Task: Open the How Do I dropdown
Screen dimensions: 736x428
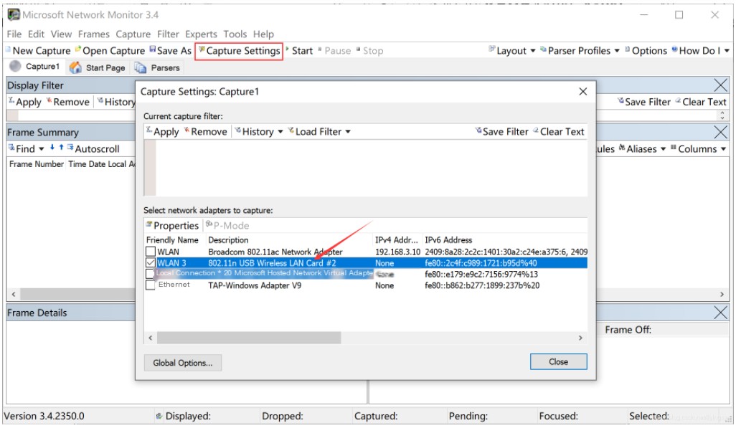Action: [x=700, y=51]
